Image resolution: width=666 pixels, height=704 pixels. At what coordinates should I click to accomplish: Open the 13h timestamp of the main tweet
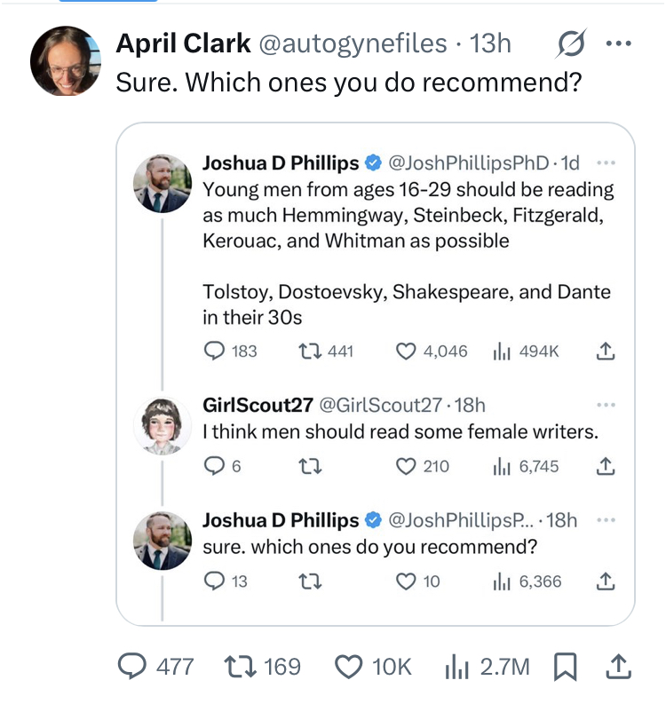pyautogui.click(x=490, y=44)
